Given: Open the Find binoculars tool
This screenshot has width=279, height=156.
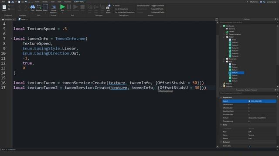Looking at the screenshot, I should (33, 7).
